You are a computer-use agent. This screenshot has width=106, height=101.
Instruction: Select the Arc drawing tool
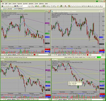click(x=95, y=6)
